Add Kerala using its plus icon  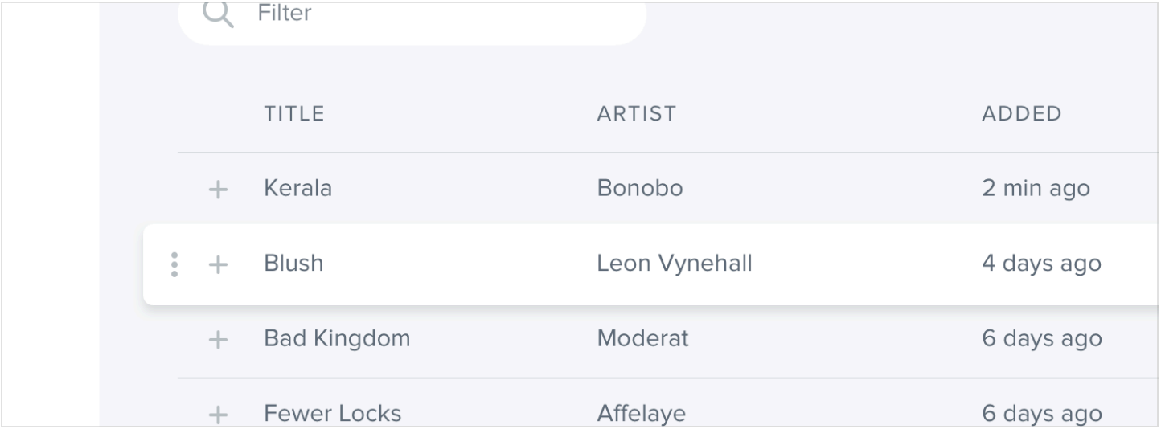[218, 190]
